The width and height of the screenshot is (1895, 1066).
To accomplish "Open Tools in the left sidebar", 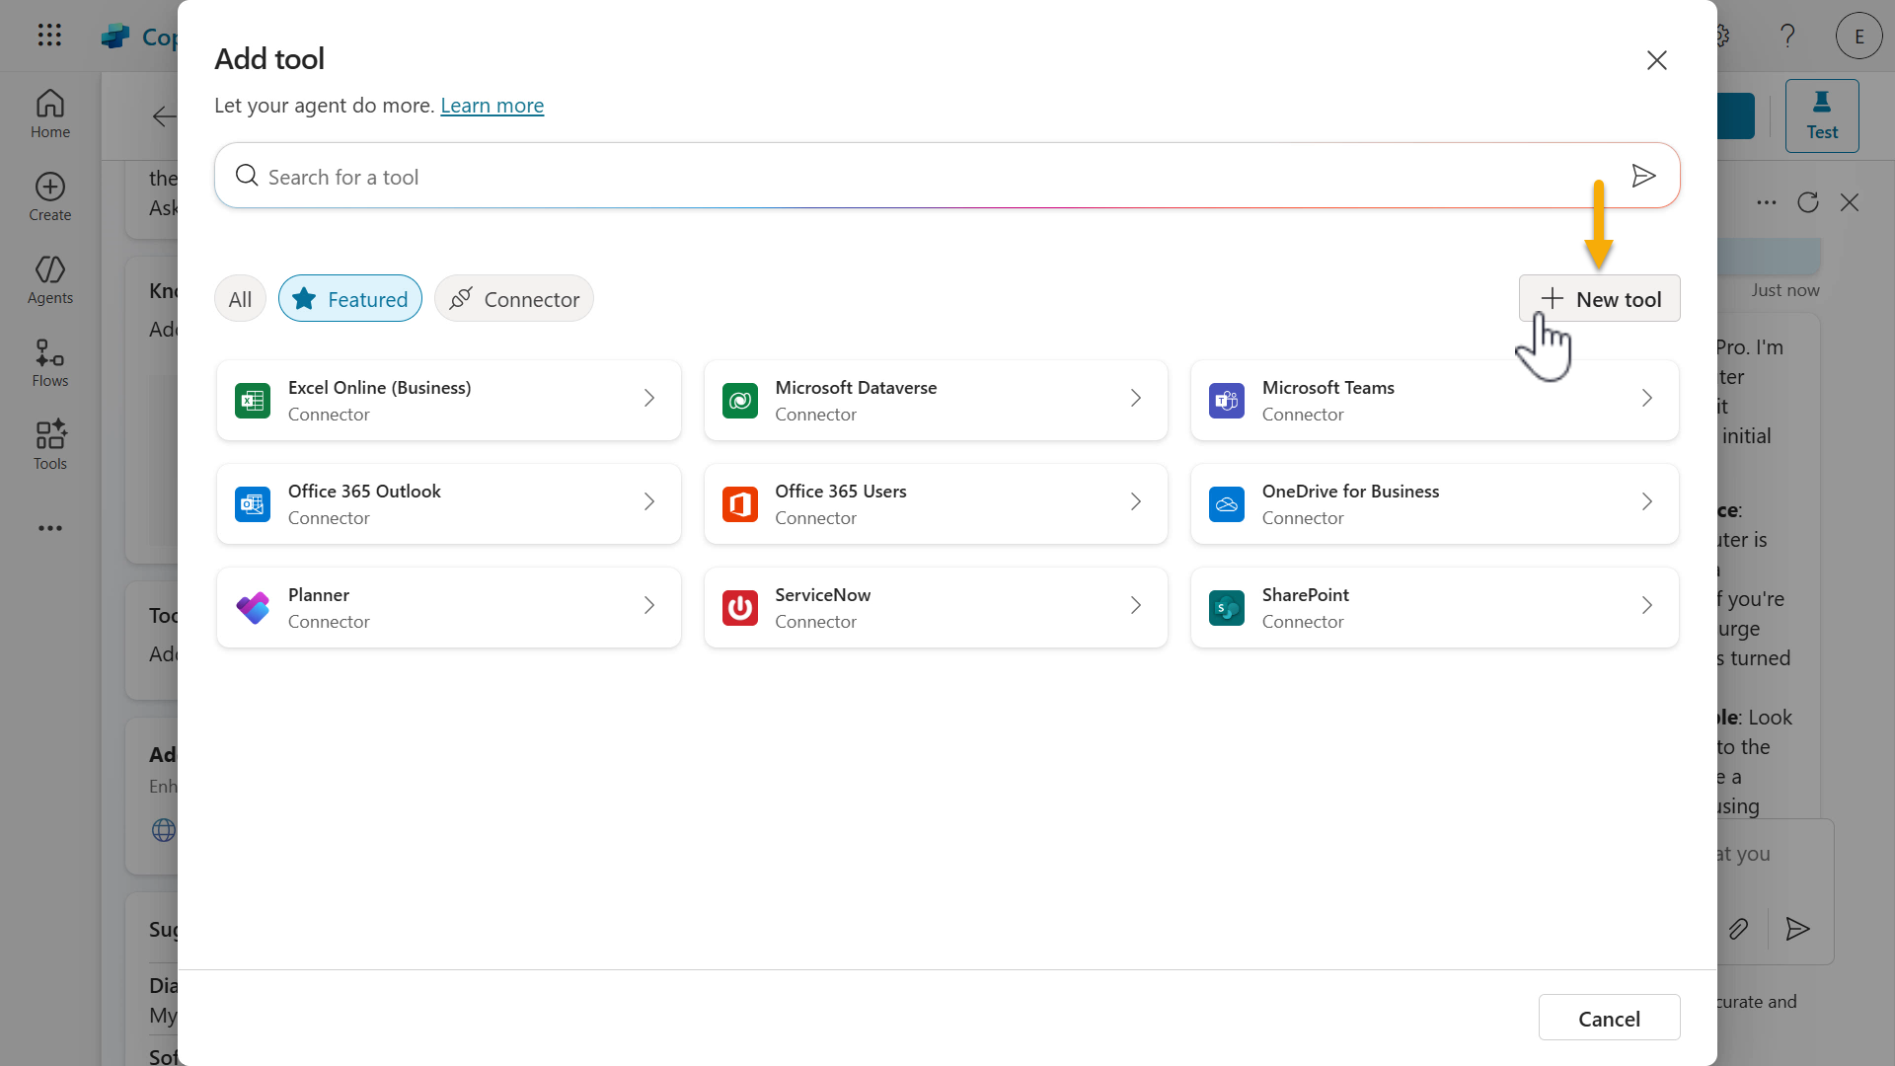I will 50,446.
